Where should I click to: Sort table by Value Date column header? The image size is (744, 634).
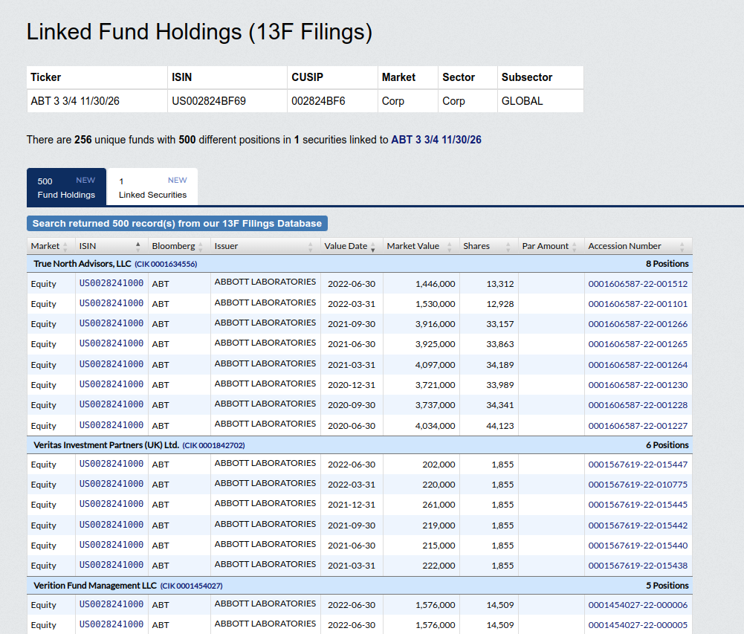click(x=351, y=246)
